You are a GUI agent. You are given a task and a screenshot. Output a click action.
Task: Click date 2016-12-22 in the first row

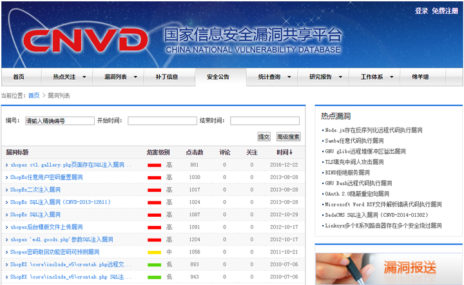point(284,165)
